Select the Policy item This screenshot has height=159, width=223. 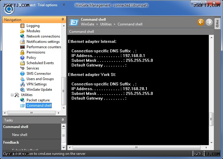(x=31, y=58)
